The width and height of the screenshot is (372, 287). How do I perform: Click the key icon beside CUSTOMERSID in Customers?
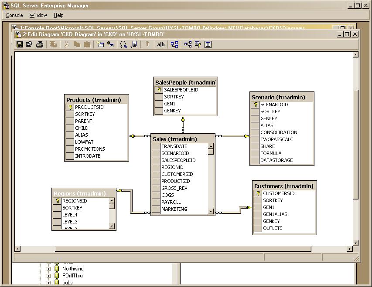258,193
